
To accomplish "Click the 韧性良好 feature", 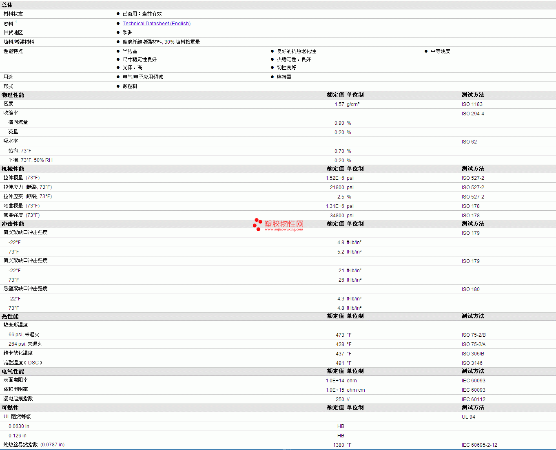I will [x=286, y=68].
